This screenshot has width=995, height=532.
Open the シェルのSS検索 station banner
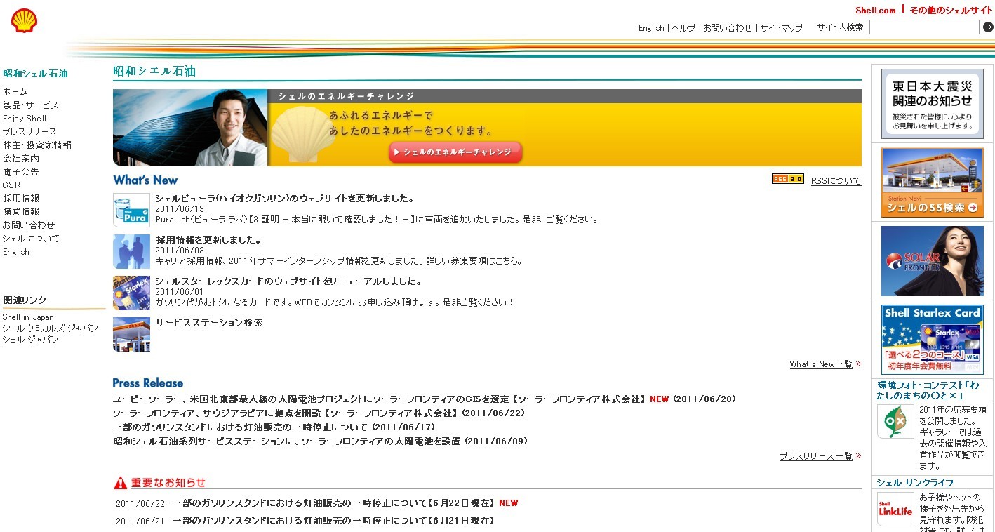[x=932, y=182]
